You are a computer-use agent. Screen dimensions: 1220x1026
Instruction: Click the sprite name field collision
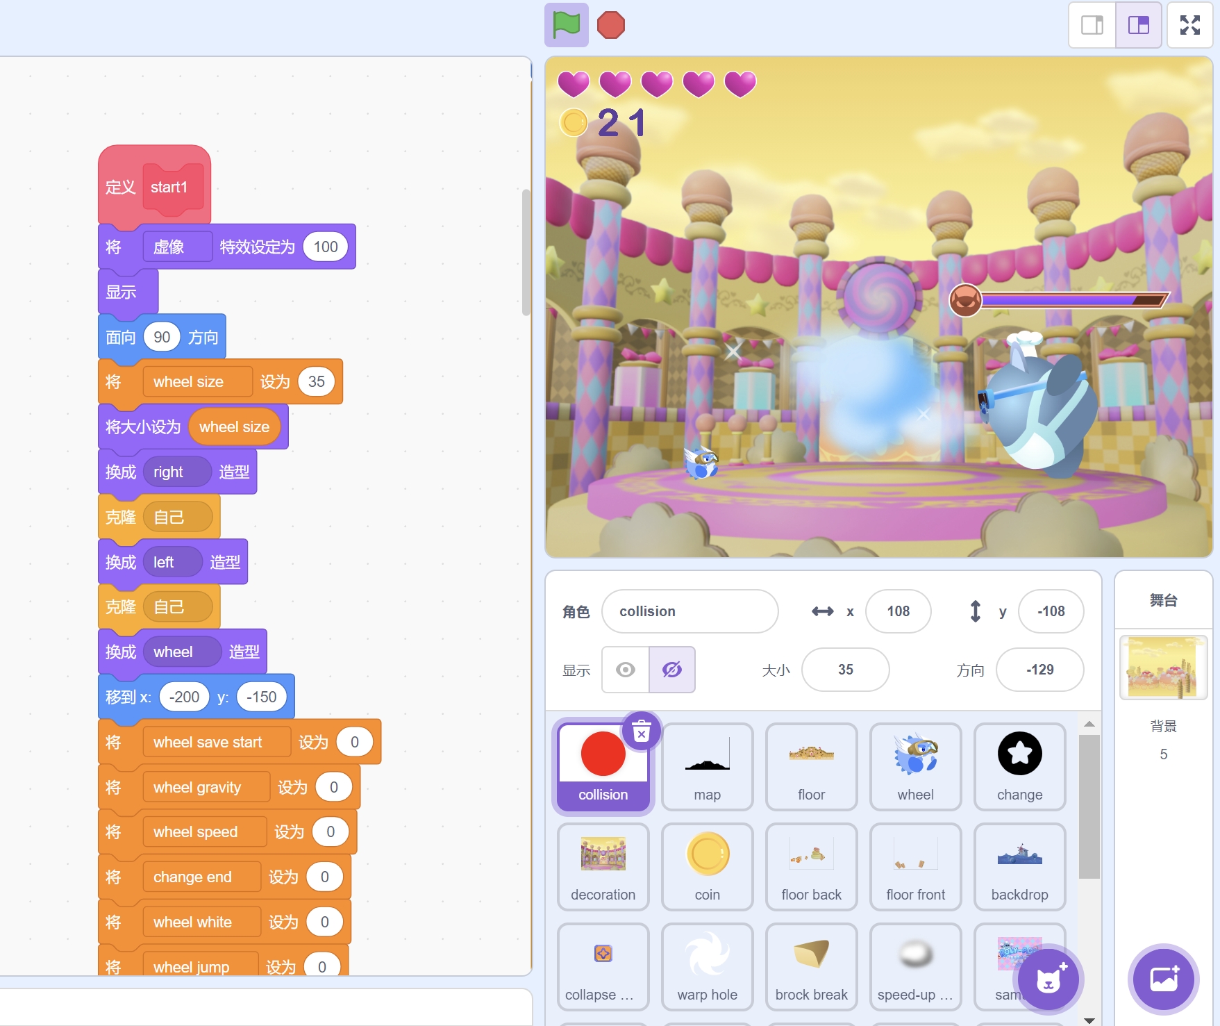689,611
